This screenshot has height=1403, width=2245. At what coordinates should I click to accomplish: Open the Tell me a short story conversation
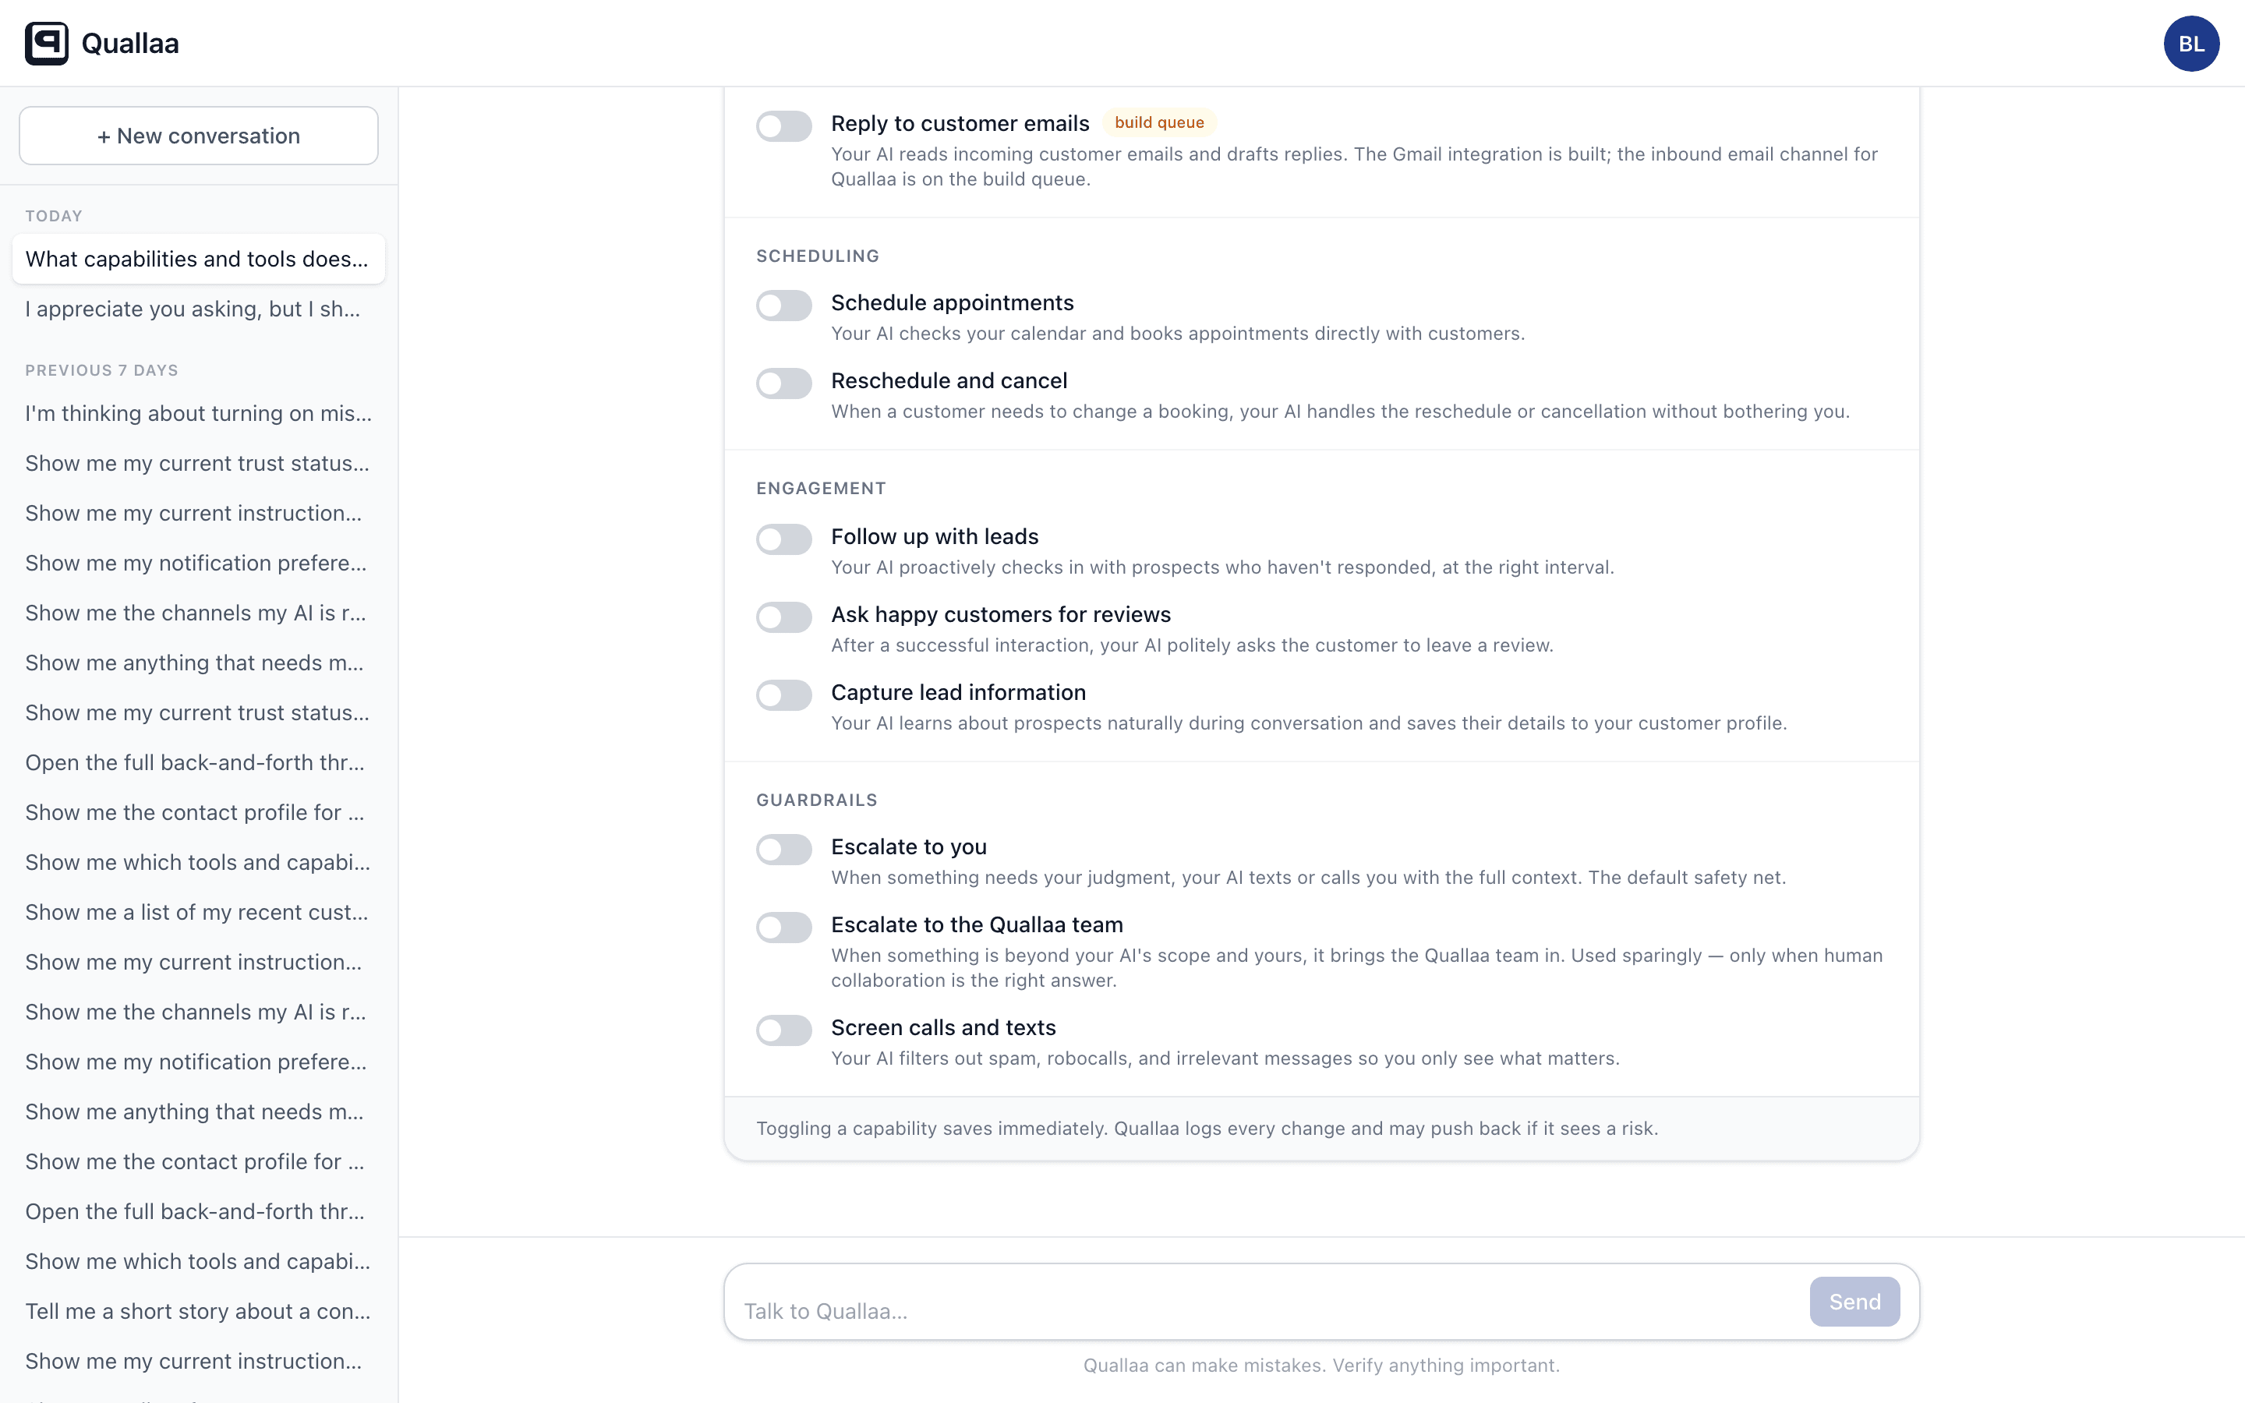click(196, 1311)
